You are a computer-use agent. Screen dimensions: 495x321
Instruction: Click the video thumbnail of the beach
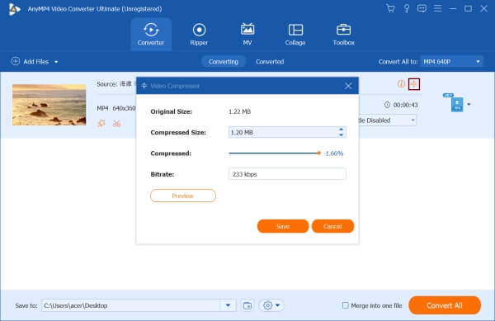coord(49,105)
